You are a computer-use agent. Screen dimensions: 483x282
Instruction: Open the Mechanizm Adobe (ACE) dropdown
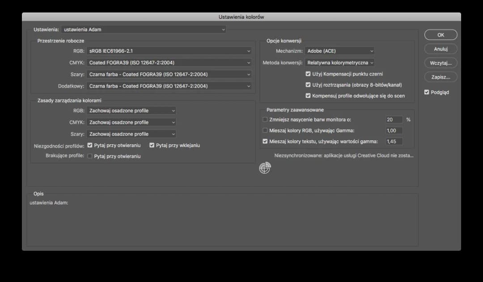[339, 51]
